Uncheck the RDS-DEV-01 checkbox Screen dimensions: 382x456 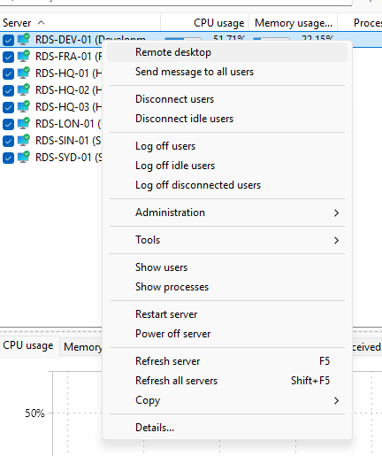coord(8,40)
